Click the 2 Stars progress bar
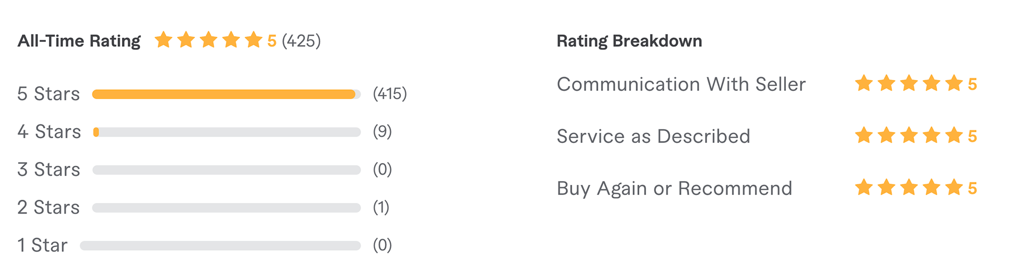 [x=226, y=207]
